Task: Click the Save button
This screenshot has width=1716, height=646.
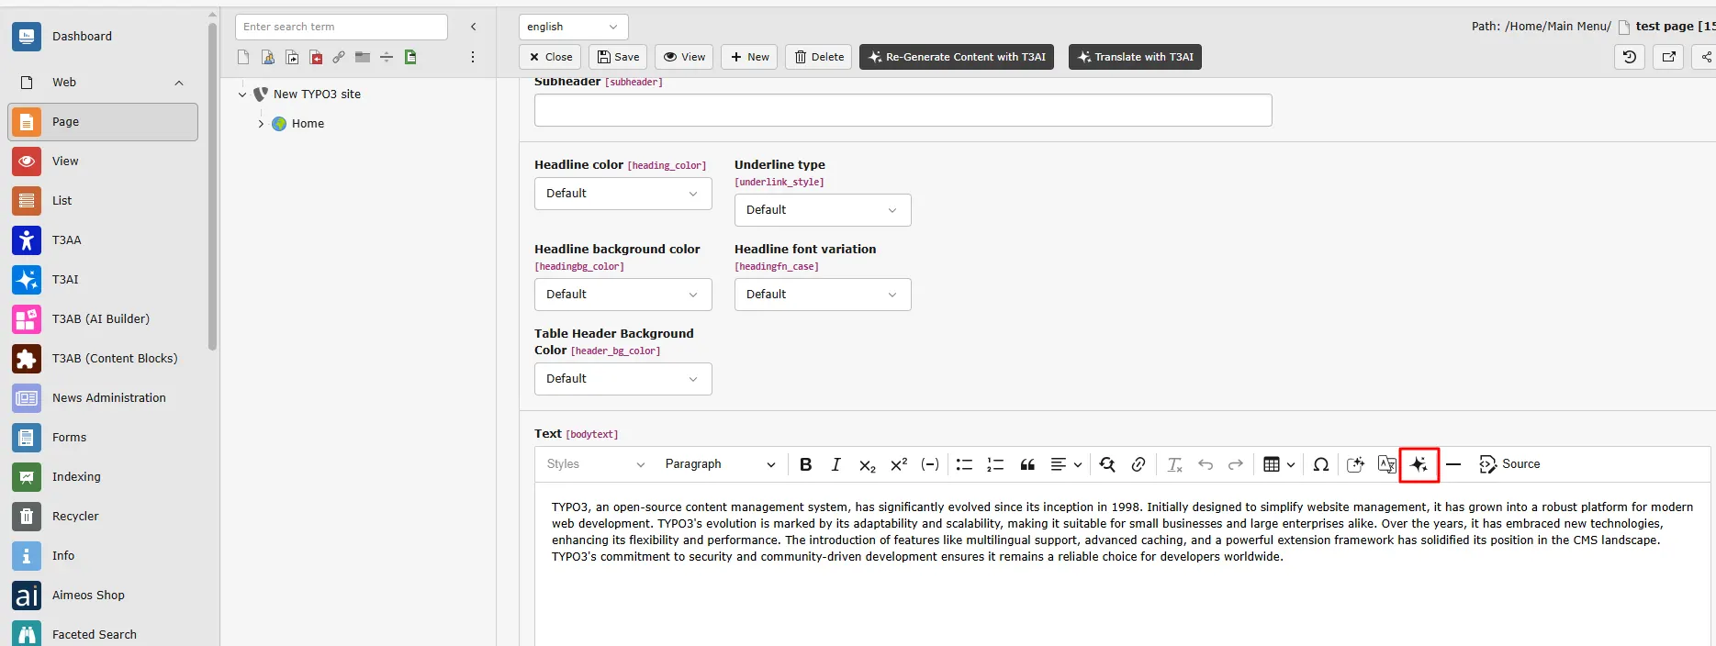Action: click(x=618, y=57)
